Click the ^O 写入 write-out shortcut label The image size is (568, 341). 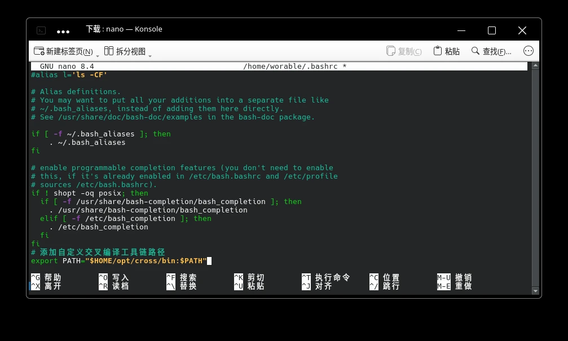[x=114, y=277]
